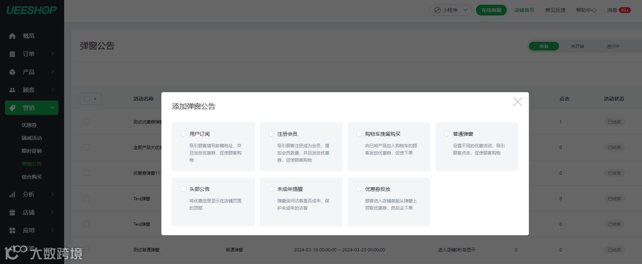Open 满减活动 in the marketing submenu
The height and width of the screenshot is (264, 642).
[32, 138]
